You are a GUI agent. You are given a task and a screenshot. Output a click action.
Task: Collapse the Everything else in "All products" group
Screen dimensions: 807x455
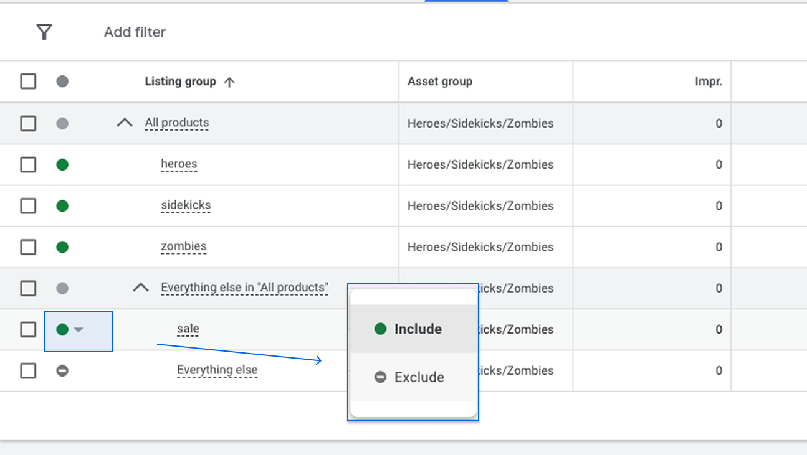(x=141, y=288)
